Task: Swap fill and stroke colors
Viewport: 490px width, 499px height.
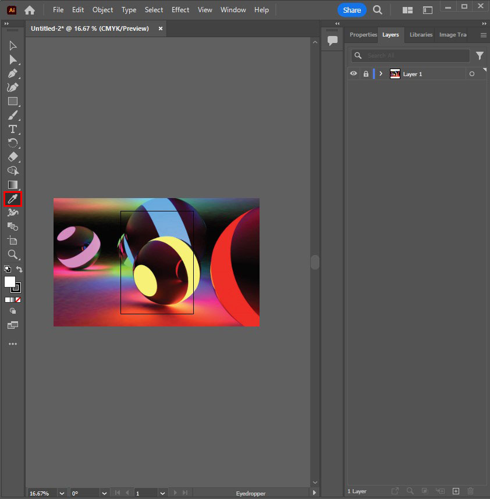Action: pyautogui.click(x=19, y=270)
